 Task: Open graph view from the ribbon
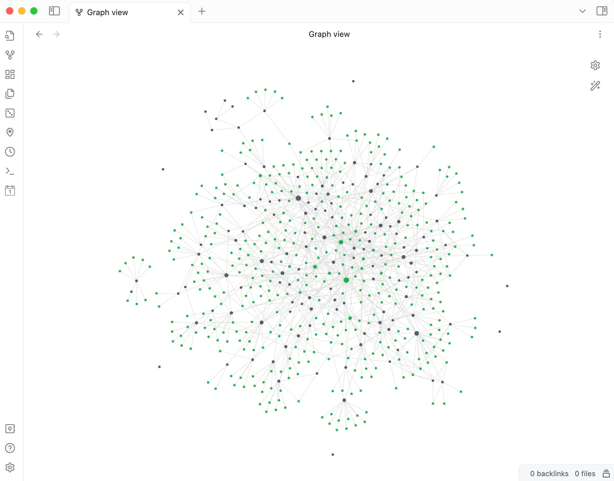click(x=10, y=55)
